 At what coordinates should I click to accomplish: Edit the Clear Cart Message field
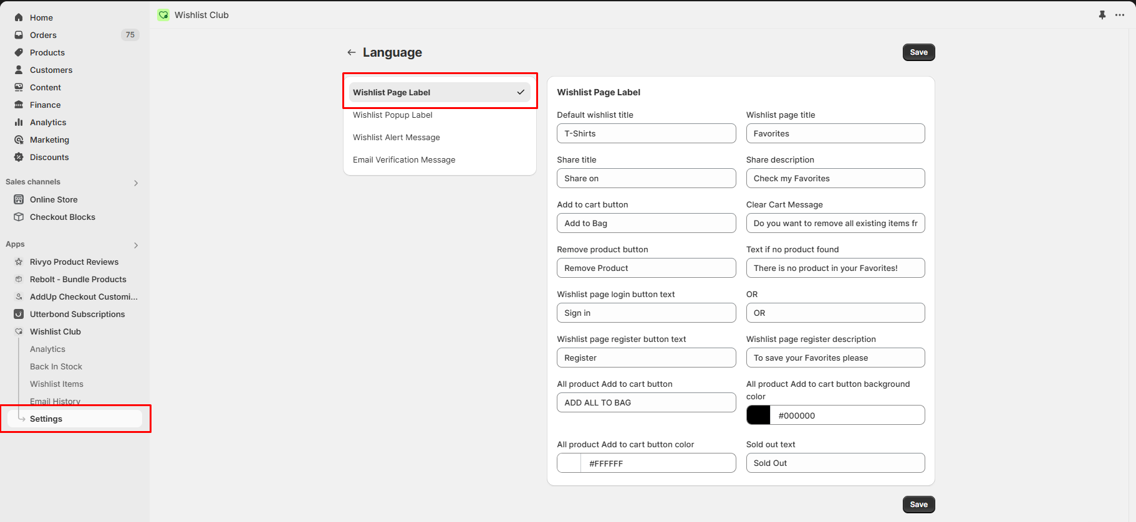point(835,223)
